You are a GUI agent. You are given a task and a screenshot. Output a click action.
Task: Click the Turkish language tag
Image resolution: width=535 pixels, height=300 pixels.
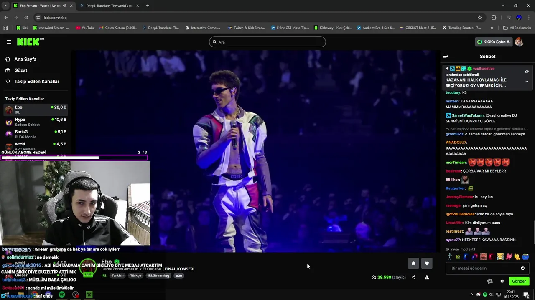pyautogui.click(x=117, y=275)
